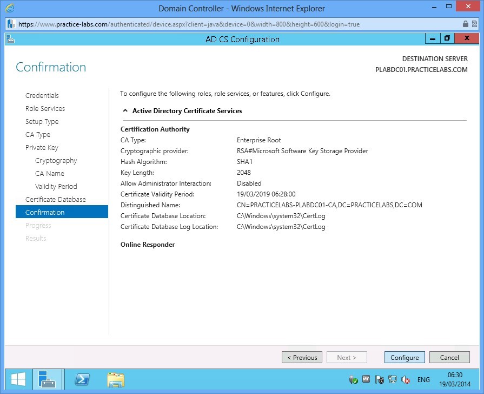Unmute audio via the speaker tray icon

(x=406, y=380)
